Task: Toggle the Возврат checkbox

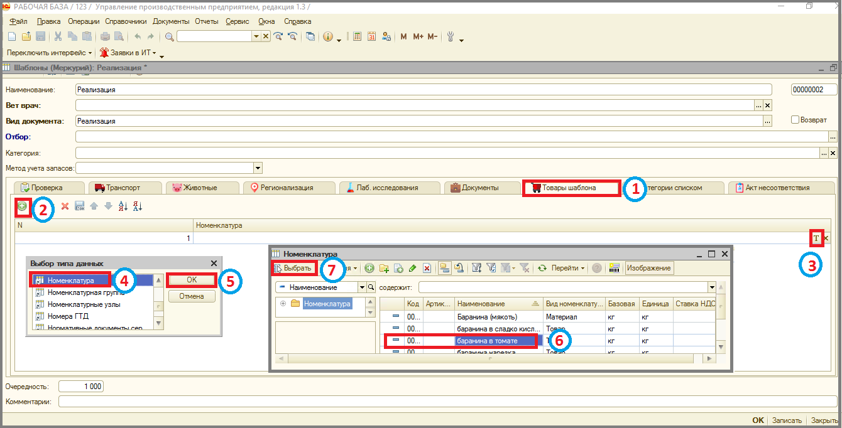Action: tap(795, 119)
